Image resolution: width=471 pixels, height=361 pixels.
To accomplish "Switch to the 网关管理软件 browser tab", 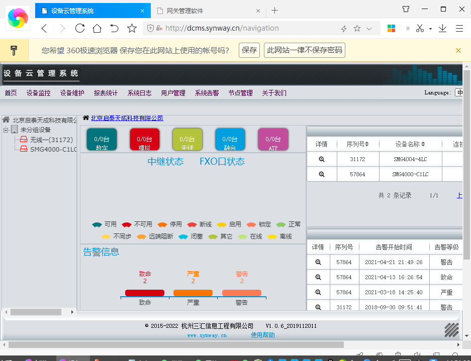I will (204, 11).
